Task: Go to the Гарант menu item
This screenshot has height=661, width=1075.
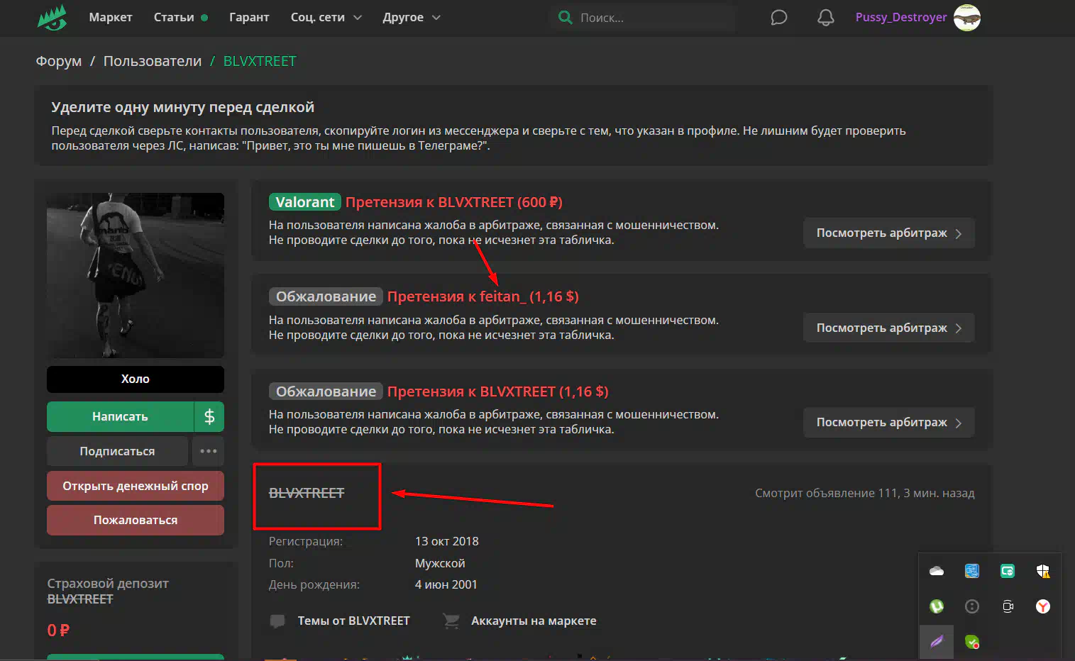Action: click(249, 18)
